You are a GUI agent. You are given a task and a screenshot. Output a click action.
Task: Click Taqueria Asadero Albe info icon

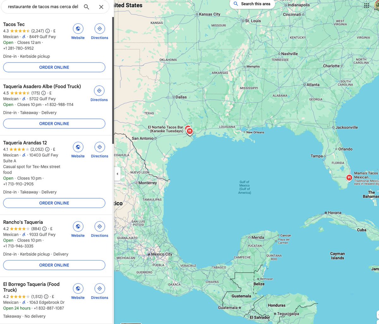44,93
